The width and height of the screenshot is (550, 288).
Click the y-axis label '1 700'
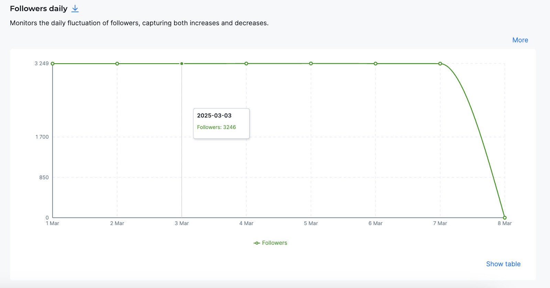click(42, 137)
